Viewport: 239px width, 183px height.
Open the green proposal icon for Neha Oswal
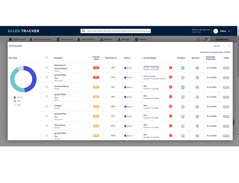183,68
